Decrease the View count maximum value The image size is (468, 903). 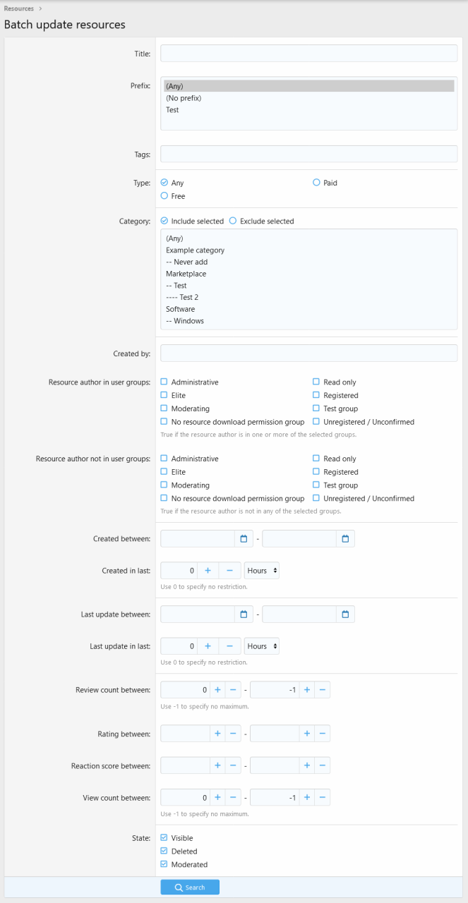click(321, 798)
